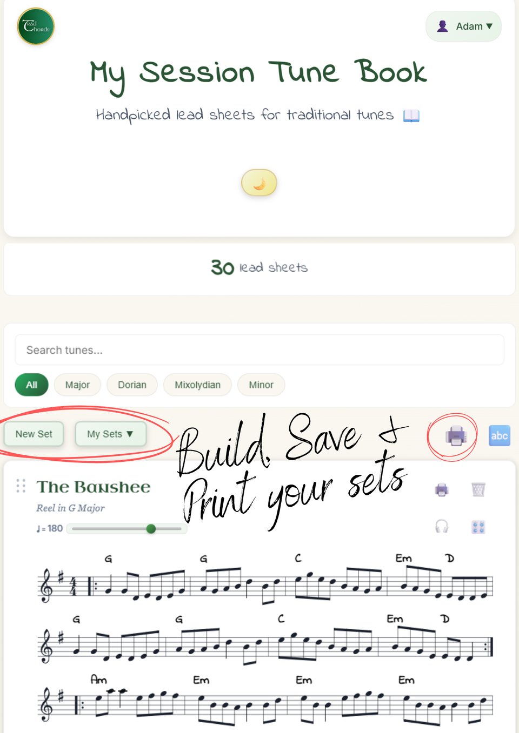This screenshot has width=519, height=733.
Task: Click the tempo slider handle
Action: pyautogui.click(x=151, y=528)
